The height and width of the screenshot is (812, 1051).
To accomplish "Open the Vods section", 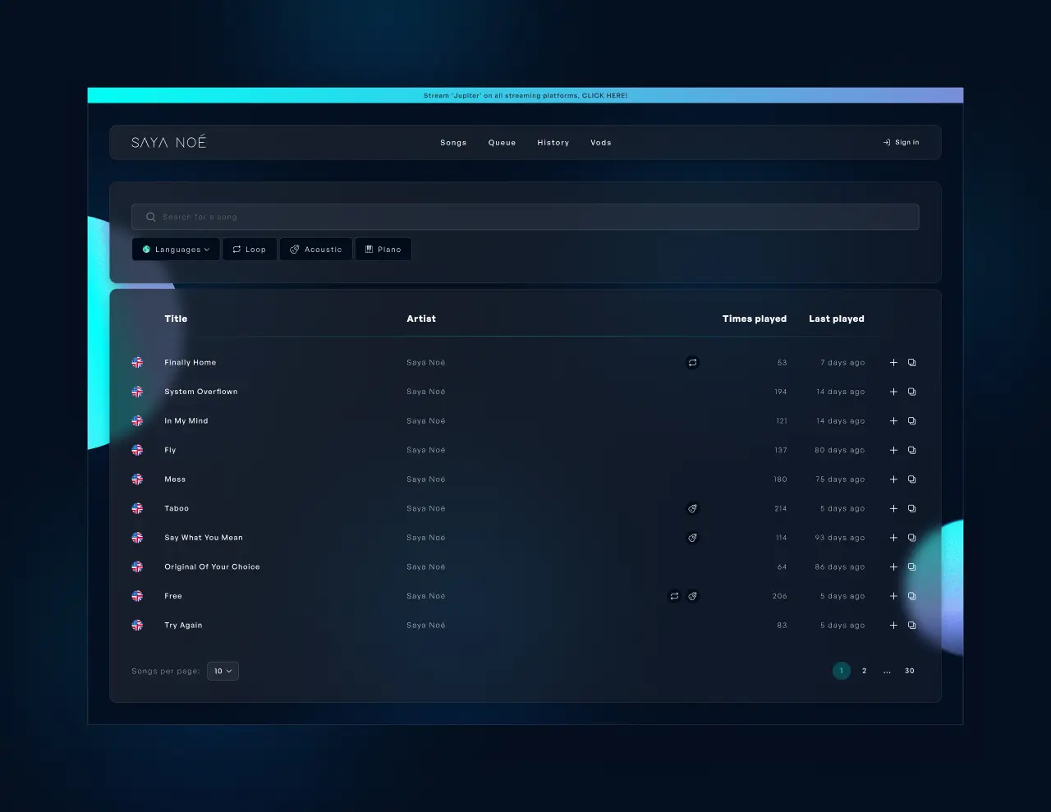I will tap(601, 142).
